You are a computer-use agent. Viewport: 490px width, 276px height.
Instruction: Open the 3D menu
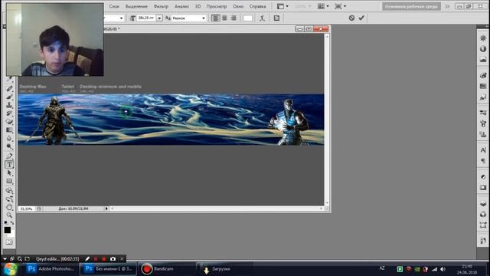click(198, 6)
